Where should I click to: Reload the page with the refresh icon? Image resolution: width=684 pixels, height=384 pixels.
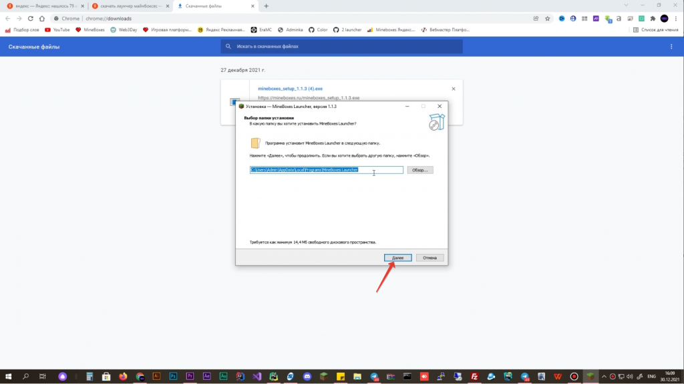31,19
